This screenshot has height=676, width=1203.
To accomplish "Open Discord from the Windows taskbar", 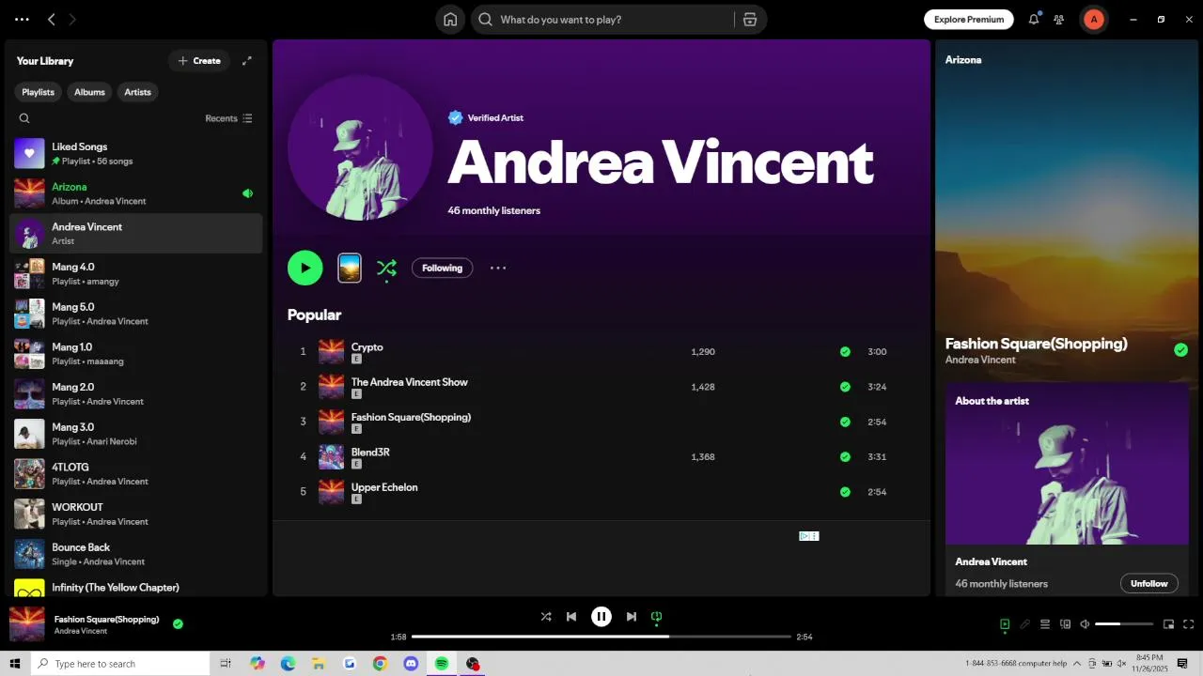I will pos(411,664).
